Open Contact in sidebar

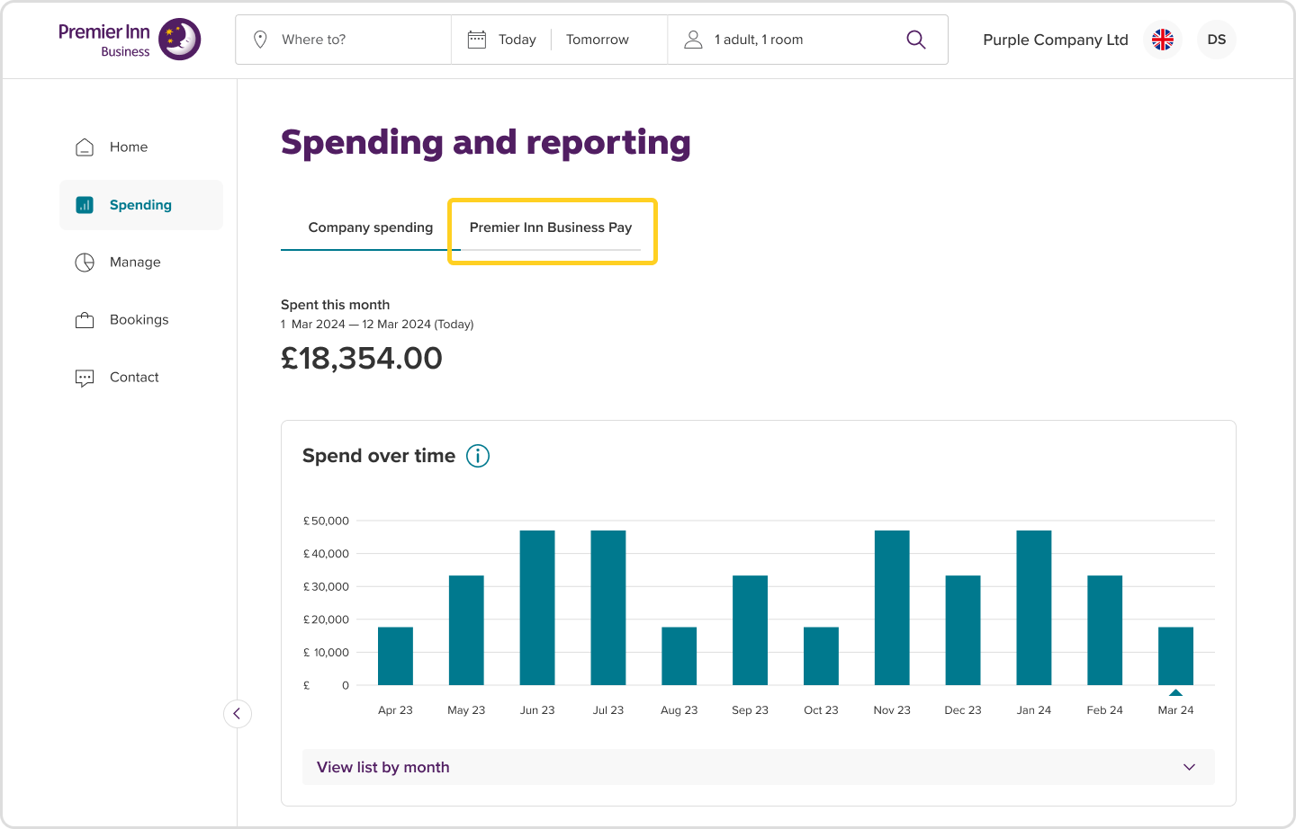[141, 378]
